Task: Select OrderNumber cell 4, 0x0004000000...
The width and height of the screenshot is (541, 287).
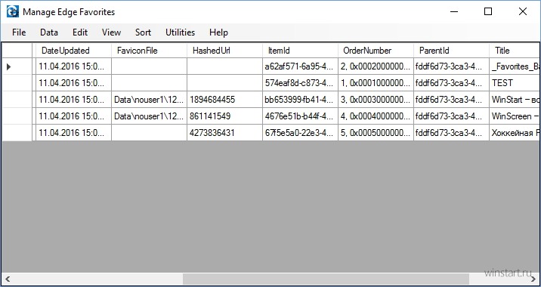Action: 376,116
